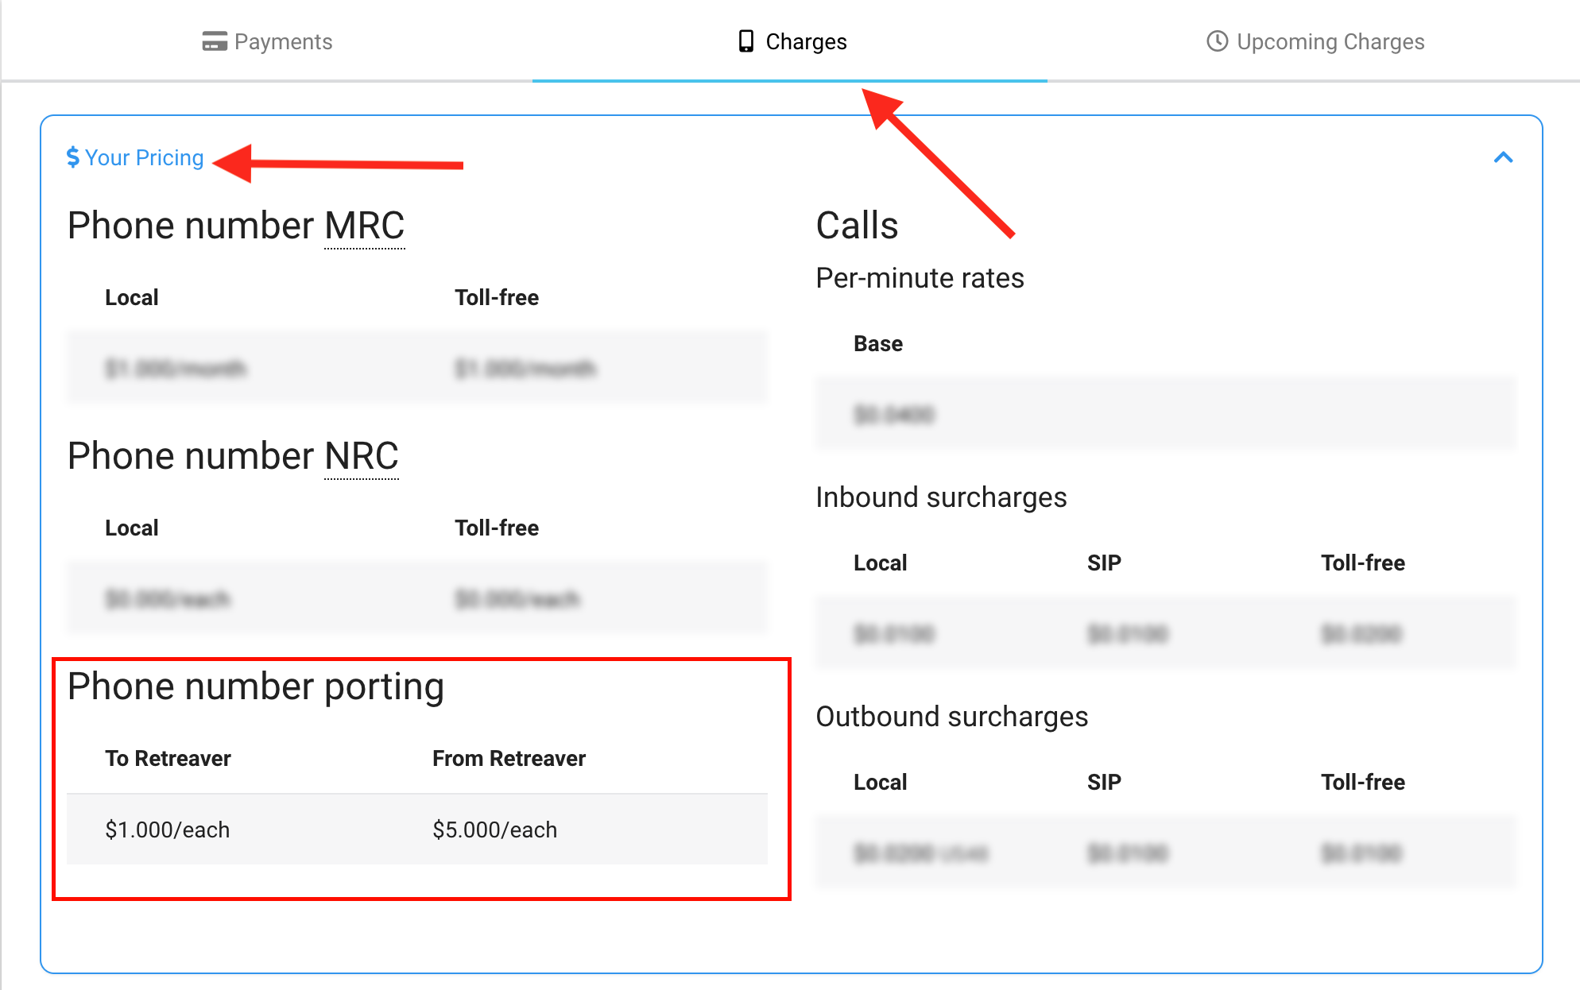Collapse the Your Pricing panel chevron
The width and height of the screenshot is (1580, 990).
(x=1503, y=157)
